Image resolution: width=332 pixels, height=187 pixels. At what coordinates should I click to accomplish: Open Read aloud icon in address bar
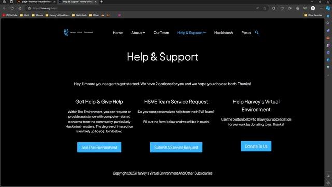tap(258, 8)
